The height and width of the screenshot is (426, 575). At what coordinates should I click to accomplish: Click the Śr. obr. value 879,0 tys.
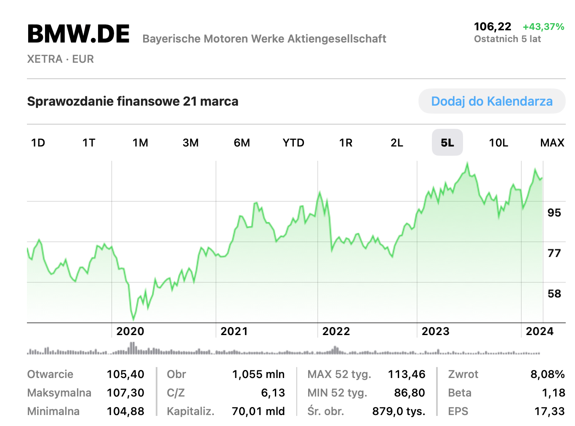point(399,411)
